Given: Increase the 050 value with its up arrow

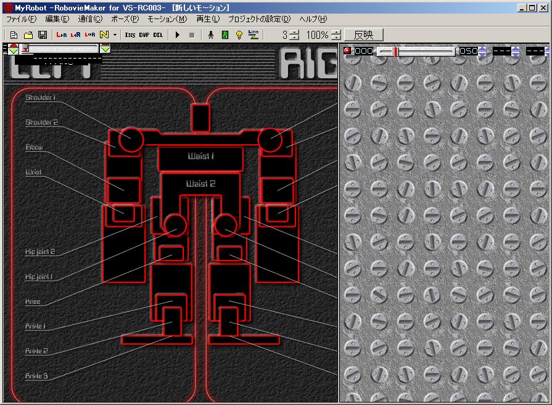Looking at the screenshot, I should (482, 49).
